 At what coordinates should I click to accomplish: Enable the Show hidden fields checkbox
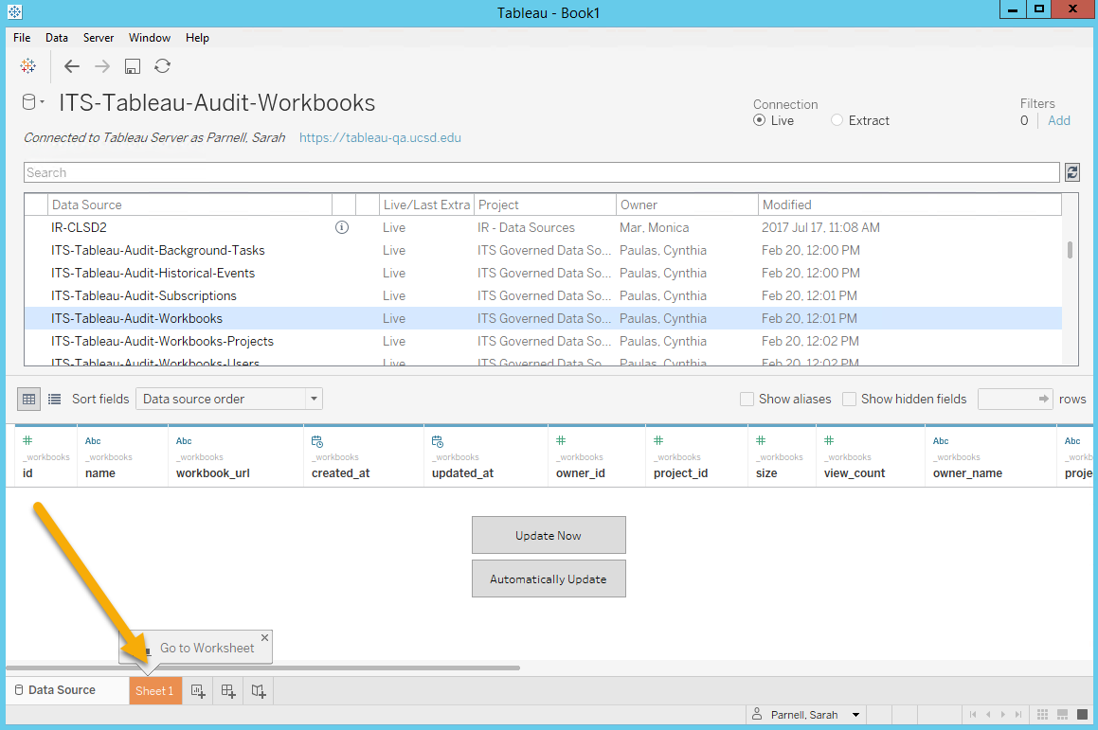click(850, 399)
